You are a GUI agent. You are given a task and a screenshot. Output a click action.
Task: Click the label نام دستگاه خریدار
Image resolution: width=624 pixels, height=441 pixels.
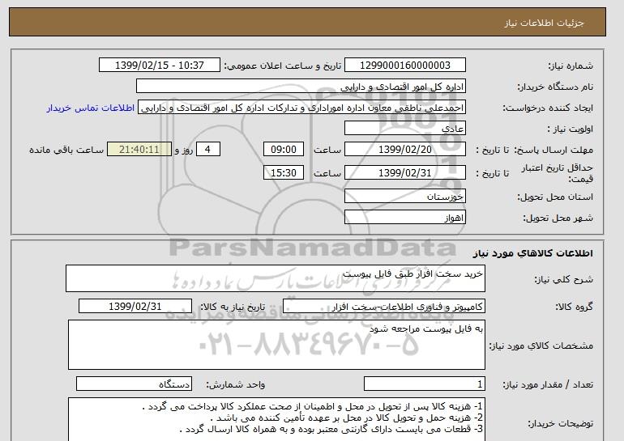tap(555, 87)
